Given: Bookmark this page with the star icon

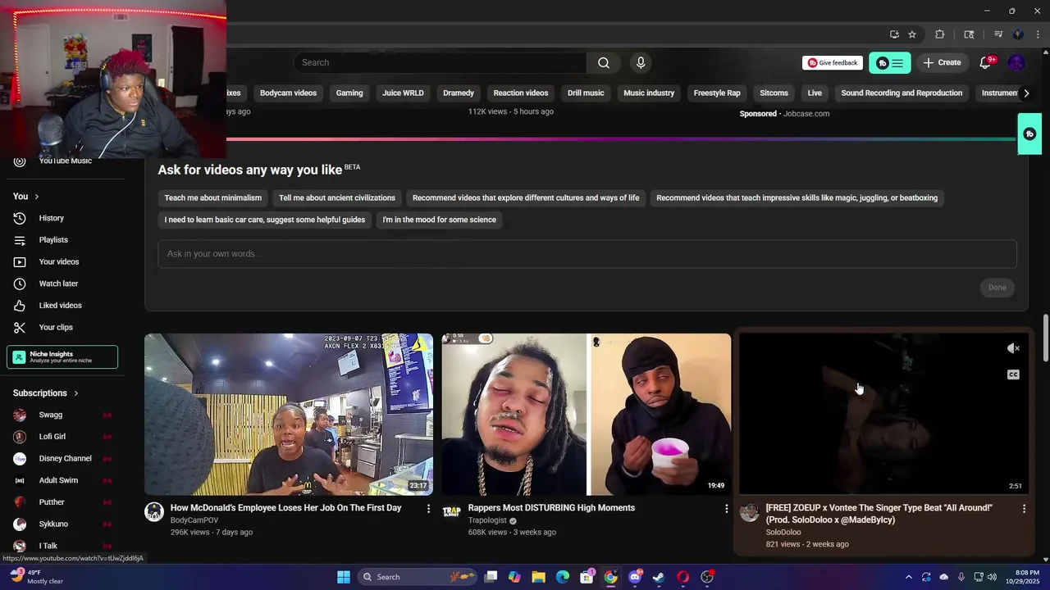Looking at the screenshot, I should [912, 34].
